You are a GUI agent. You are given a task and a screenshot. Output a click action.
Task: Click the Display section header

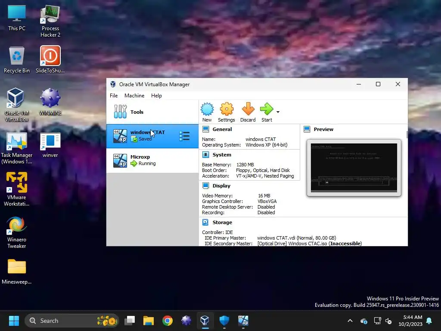pos(221,185)
